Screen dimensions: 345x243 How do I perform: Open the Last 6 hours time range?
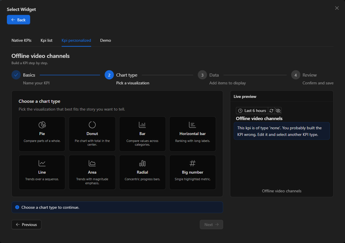click(x=252, y=111)
